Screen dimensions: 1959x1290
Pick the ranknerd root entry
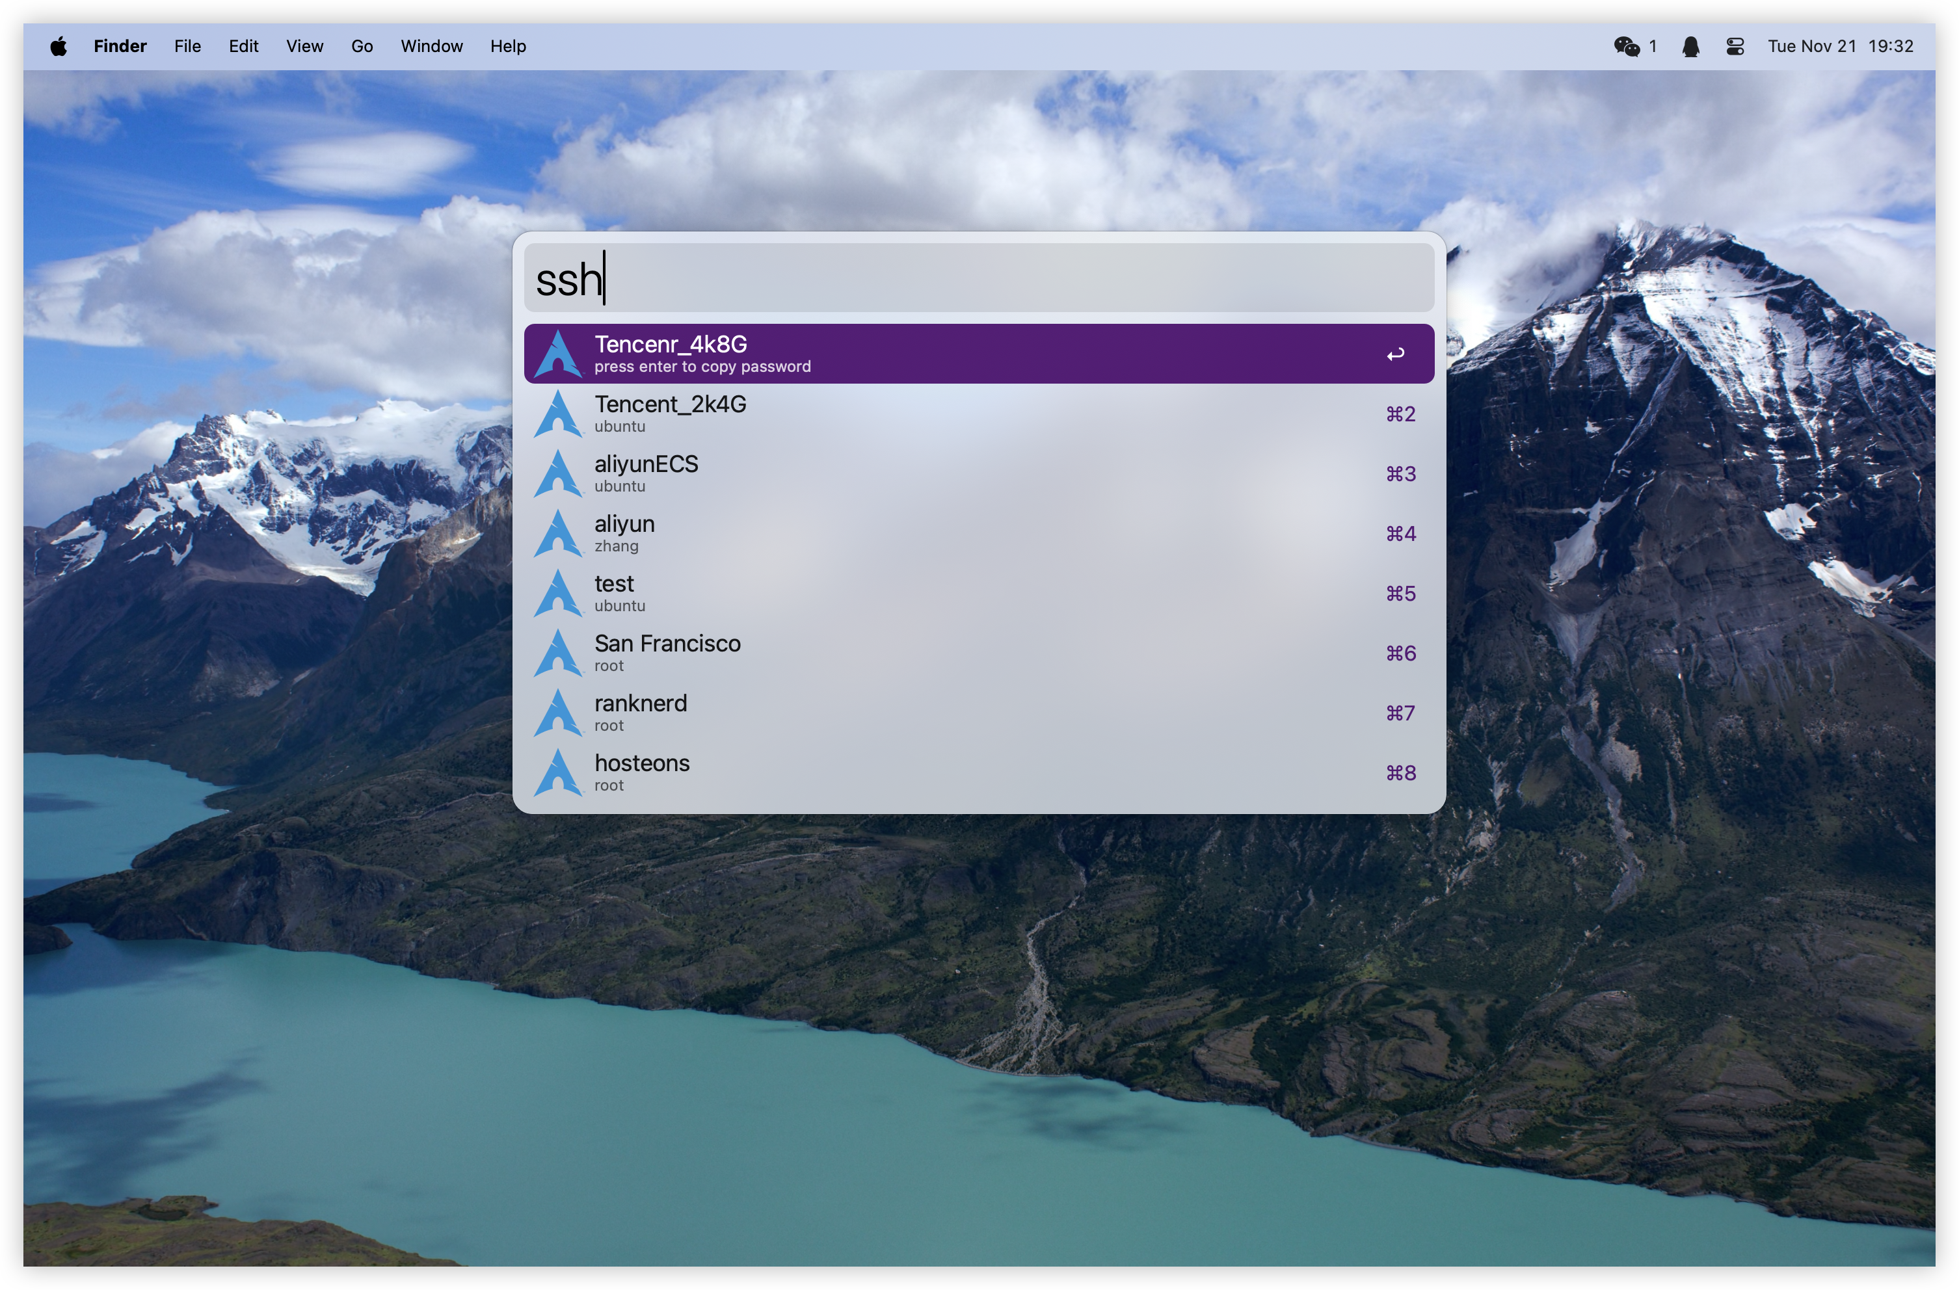point(978,713)
